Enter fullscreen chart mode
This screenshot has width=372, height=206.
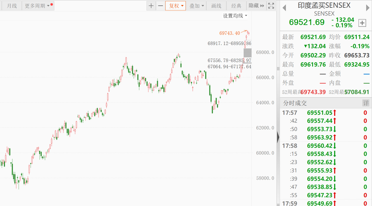click(x=271, y=6)
